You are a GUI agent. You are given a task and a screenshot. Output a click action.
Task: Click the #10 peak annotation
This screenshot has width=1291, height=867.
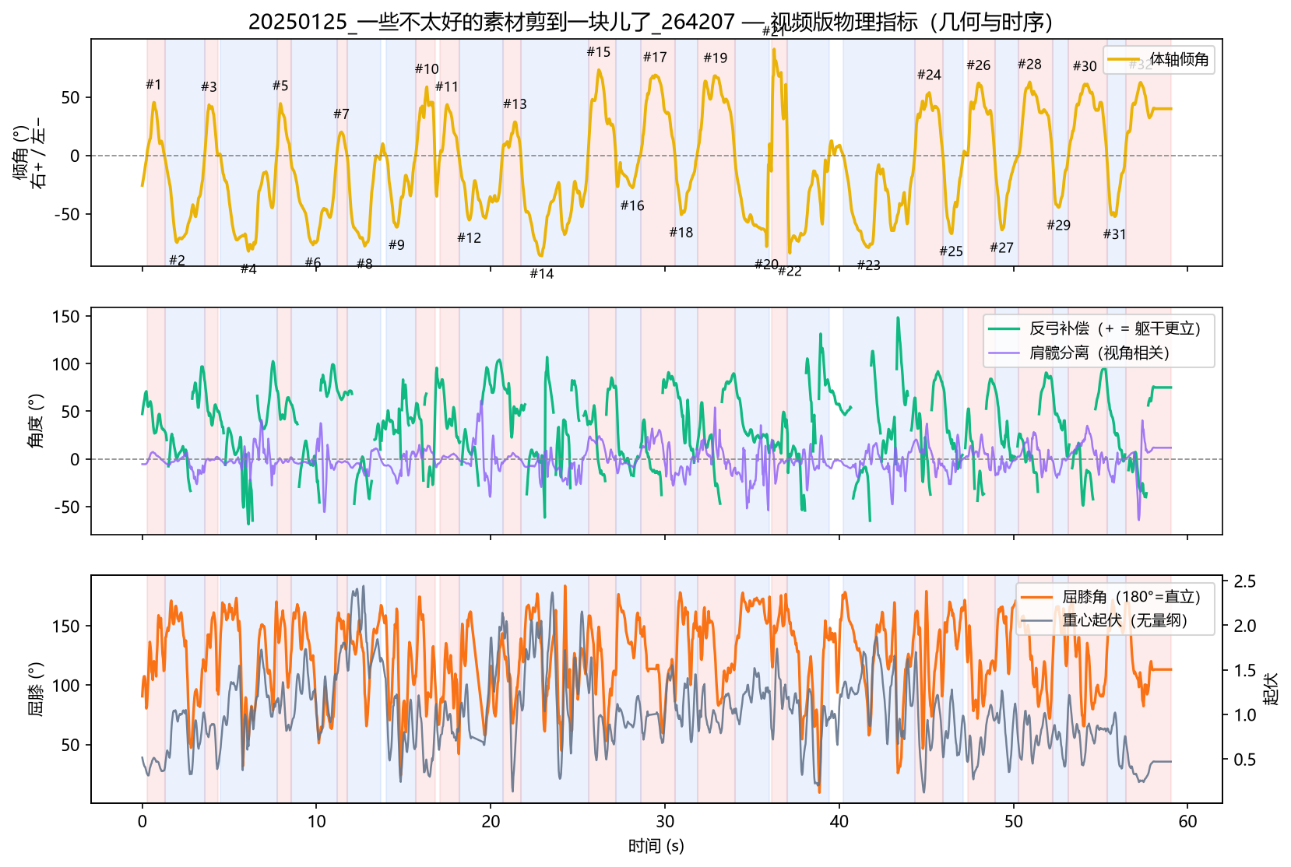(427, 68)
